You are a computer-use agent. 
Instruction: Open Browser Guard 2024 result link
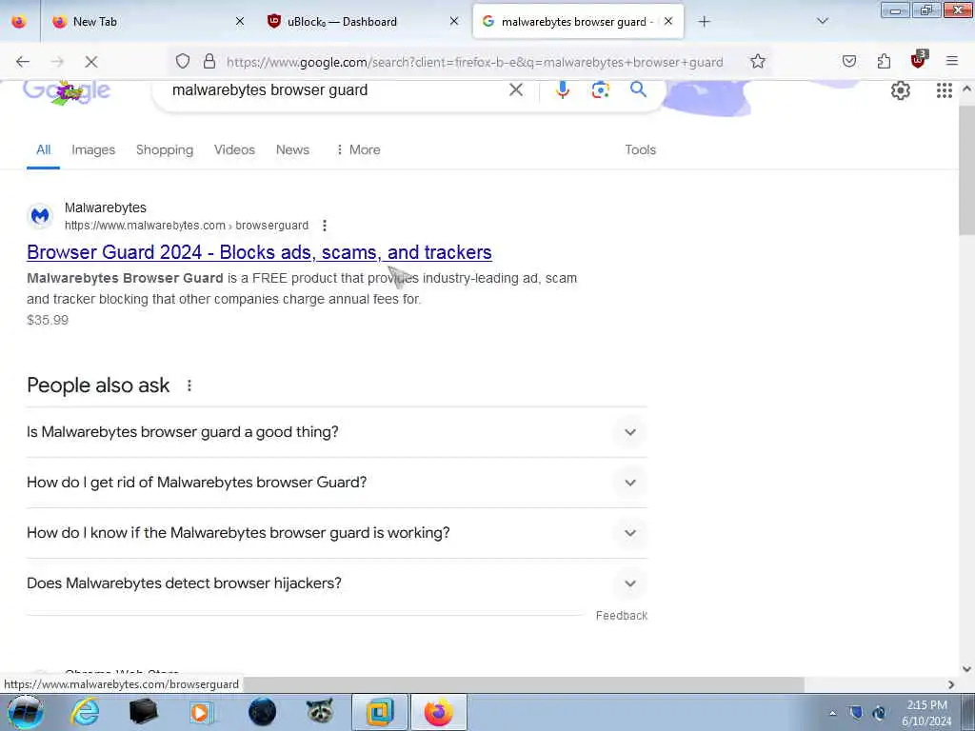coord(259,252)
